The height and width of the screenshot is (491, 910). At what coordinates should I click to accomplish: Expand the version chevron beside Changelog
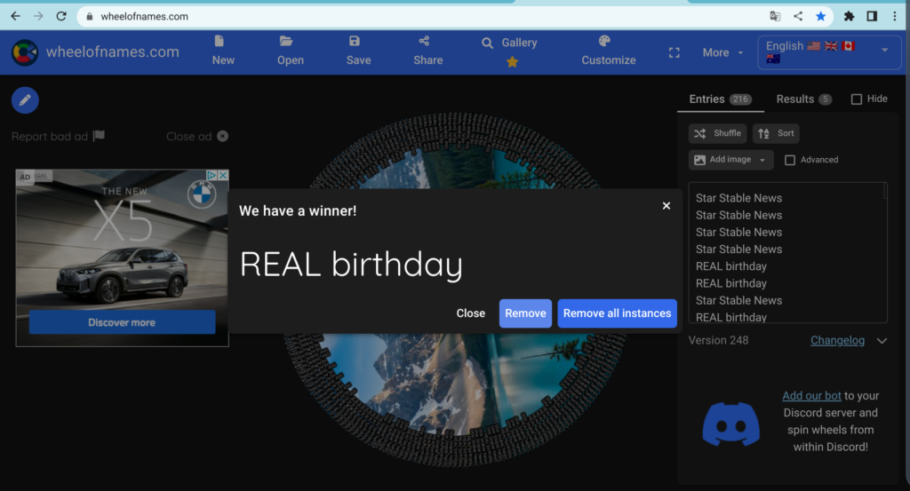(x=882, y=341)
